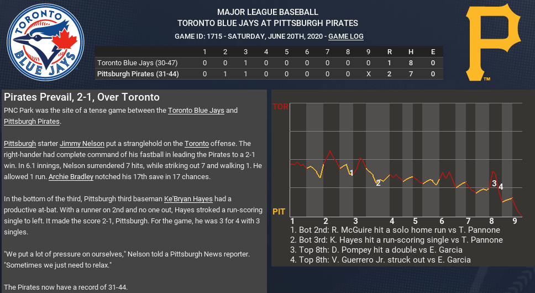Open Pittsburgh Pirates team link in recap

[x=32, y=121]
